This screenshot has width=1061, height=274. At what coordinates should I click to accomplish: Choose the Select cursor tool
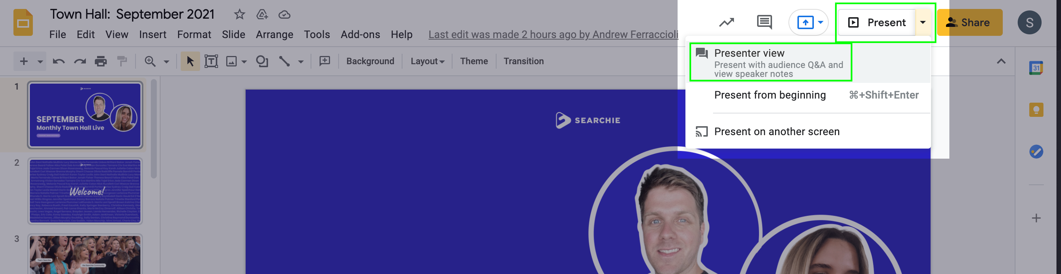coord(190,61)
